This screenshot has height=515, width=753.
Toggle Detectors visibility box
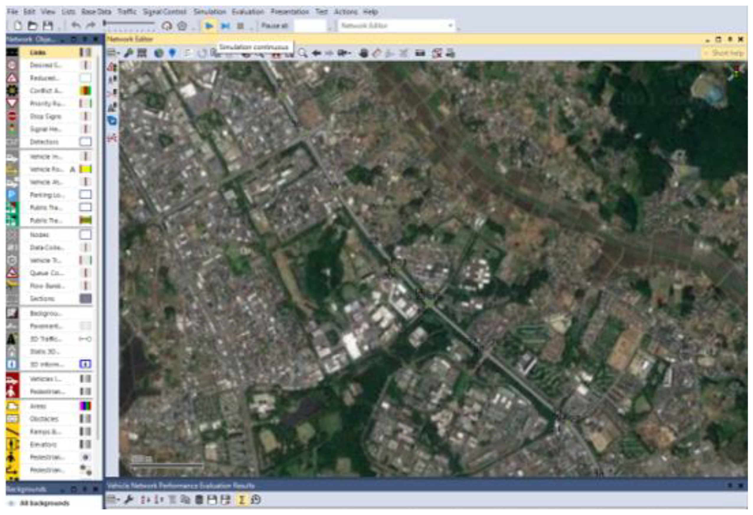(86, 142)
